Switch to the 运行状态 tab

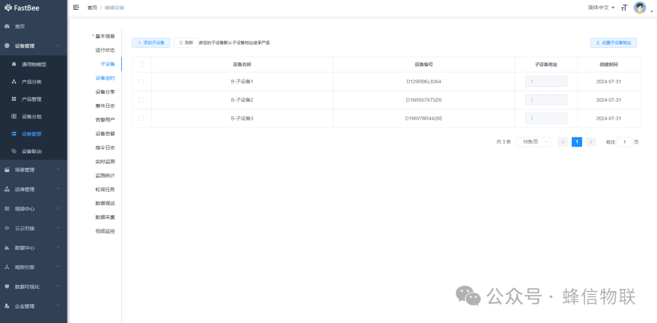105,50
